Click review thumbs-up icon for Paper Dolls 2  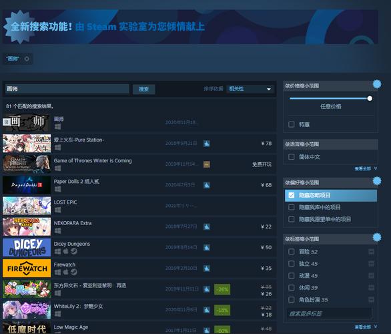206,185
